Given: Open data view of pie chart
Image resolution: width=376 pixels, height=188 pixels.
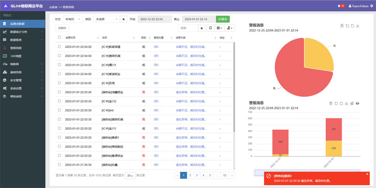Looking at the screenshot, I should [341, 26].
